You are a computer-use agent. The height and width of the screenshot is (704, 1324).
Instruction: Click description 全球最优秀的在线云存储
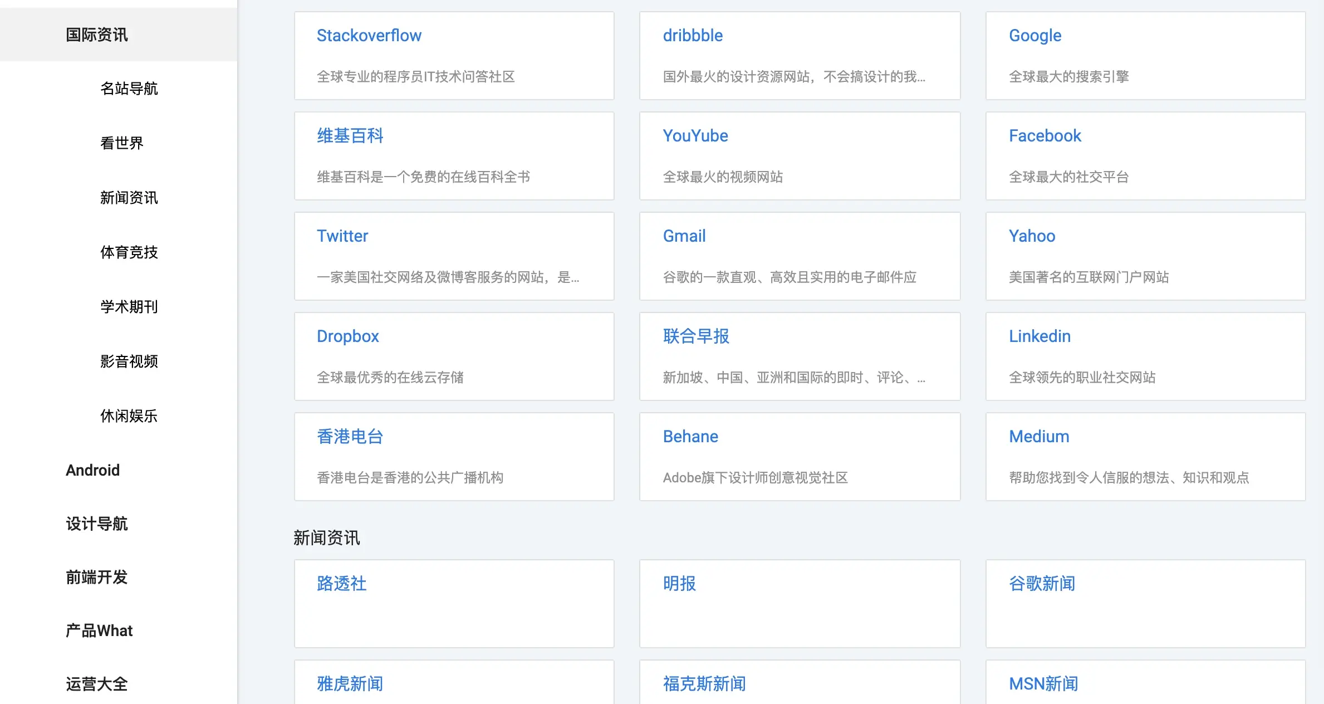pos(390,378)
